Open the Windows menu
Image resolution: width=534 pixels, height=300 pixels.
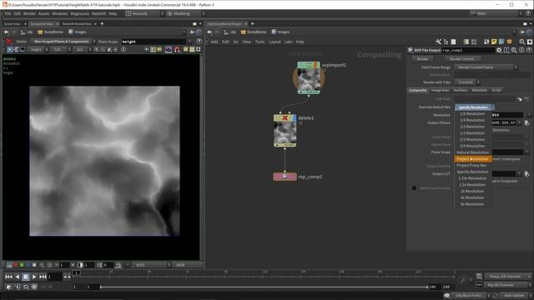tap(60, 13)
